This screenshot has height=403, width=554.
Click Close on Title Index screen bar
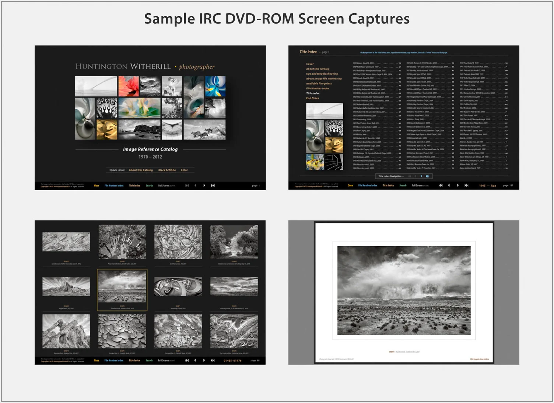(x=350, y=185)
